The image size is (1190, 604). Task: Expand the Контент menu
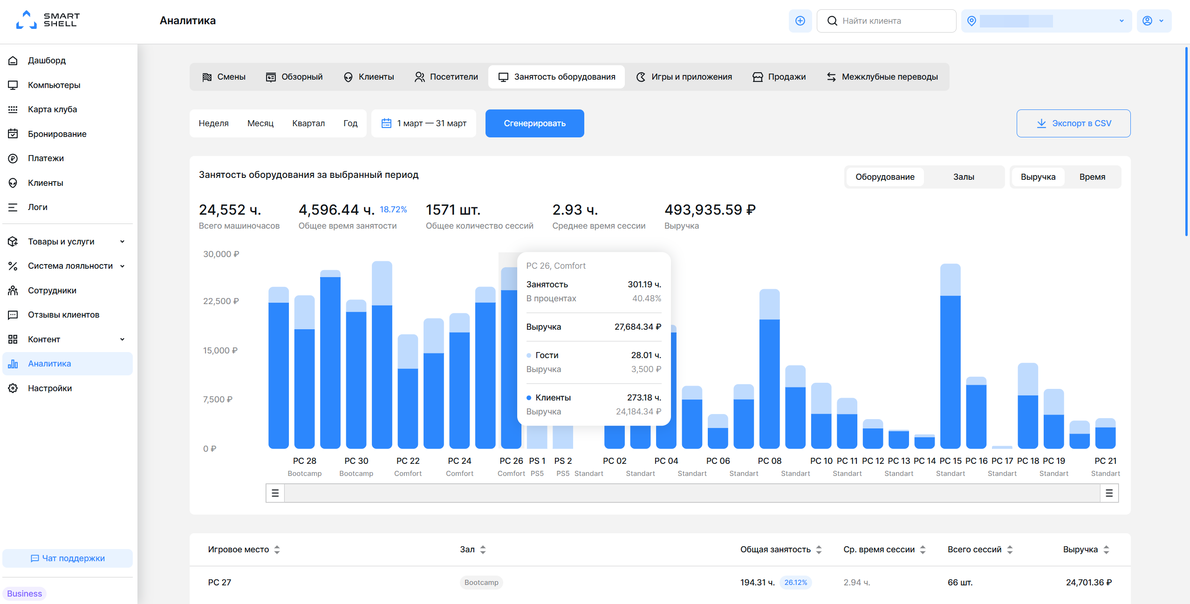(x=122, y=339)
